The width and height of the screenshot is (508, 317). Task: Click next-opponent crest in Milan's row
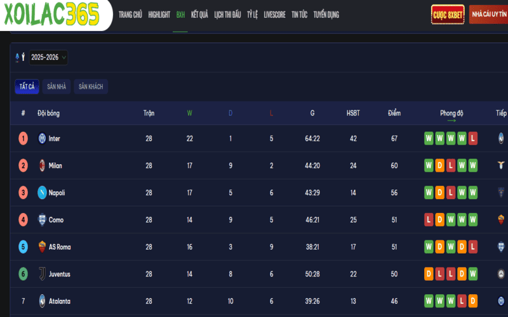[501, 165]
